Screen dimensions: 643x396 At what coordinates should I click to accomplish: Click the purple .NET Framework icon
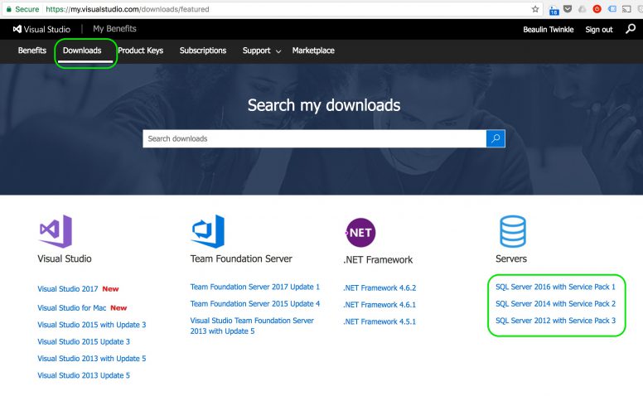(360, 233)
